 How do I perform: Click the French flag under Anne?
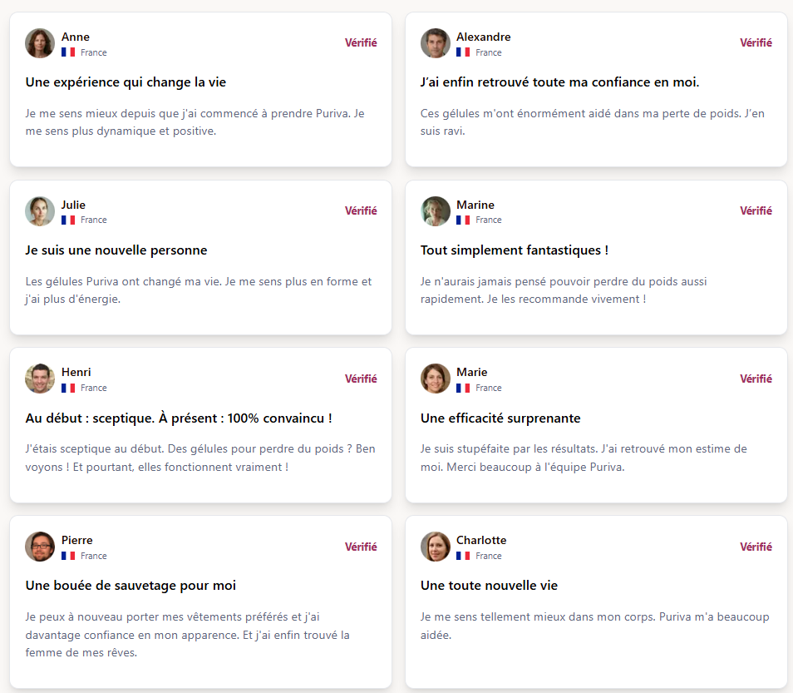click(x=68, y=52)
